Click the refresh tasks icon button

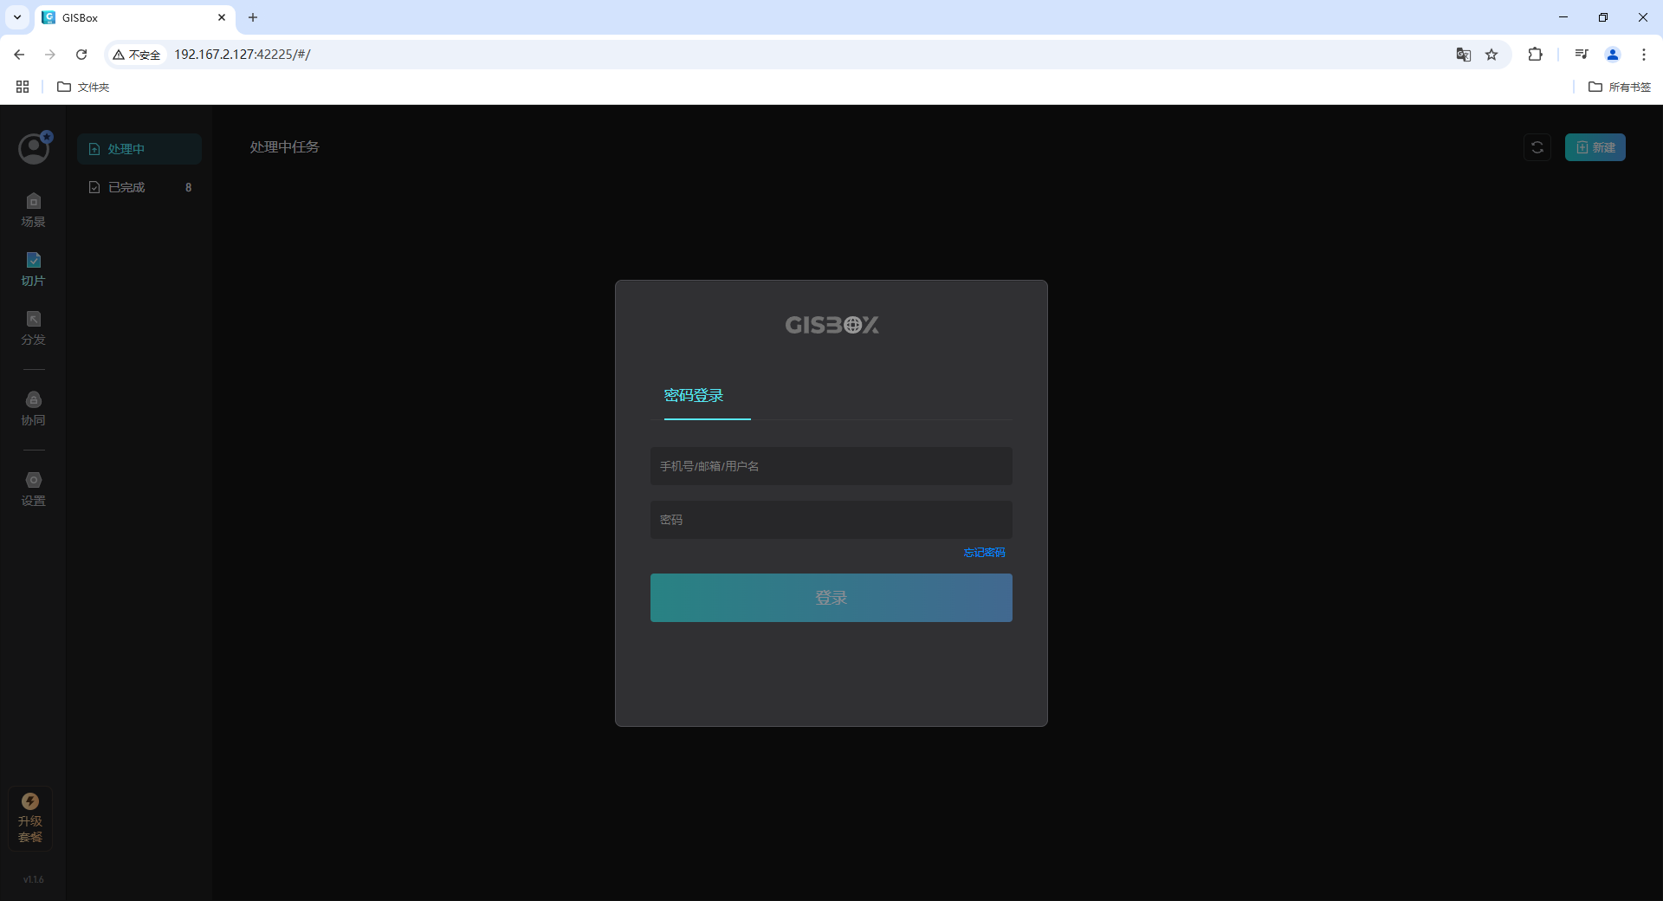[x=1537, y=147]
